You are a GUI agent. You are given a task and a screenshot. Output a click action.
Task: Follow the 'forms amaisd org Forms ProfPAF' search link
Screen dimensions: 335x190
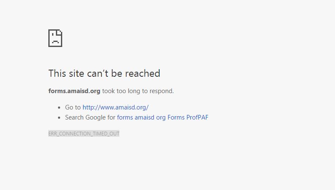tap(162, 117)
